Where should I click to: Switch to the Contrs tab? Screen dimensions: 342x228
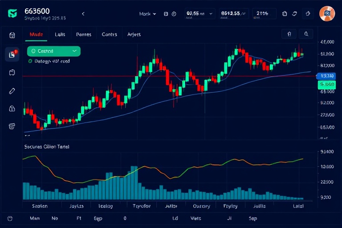(110, 34)
